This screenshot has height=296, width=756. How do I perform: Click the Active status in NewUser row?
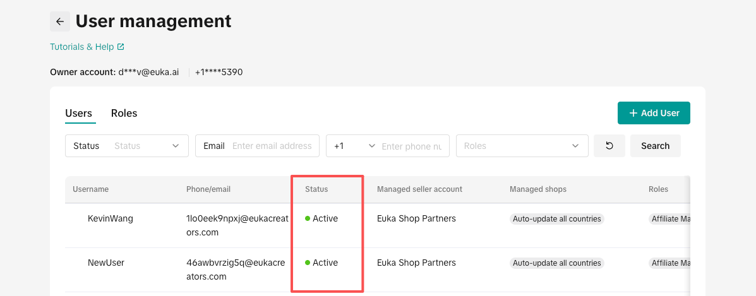pos(321,263)
